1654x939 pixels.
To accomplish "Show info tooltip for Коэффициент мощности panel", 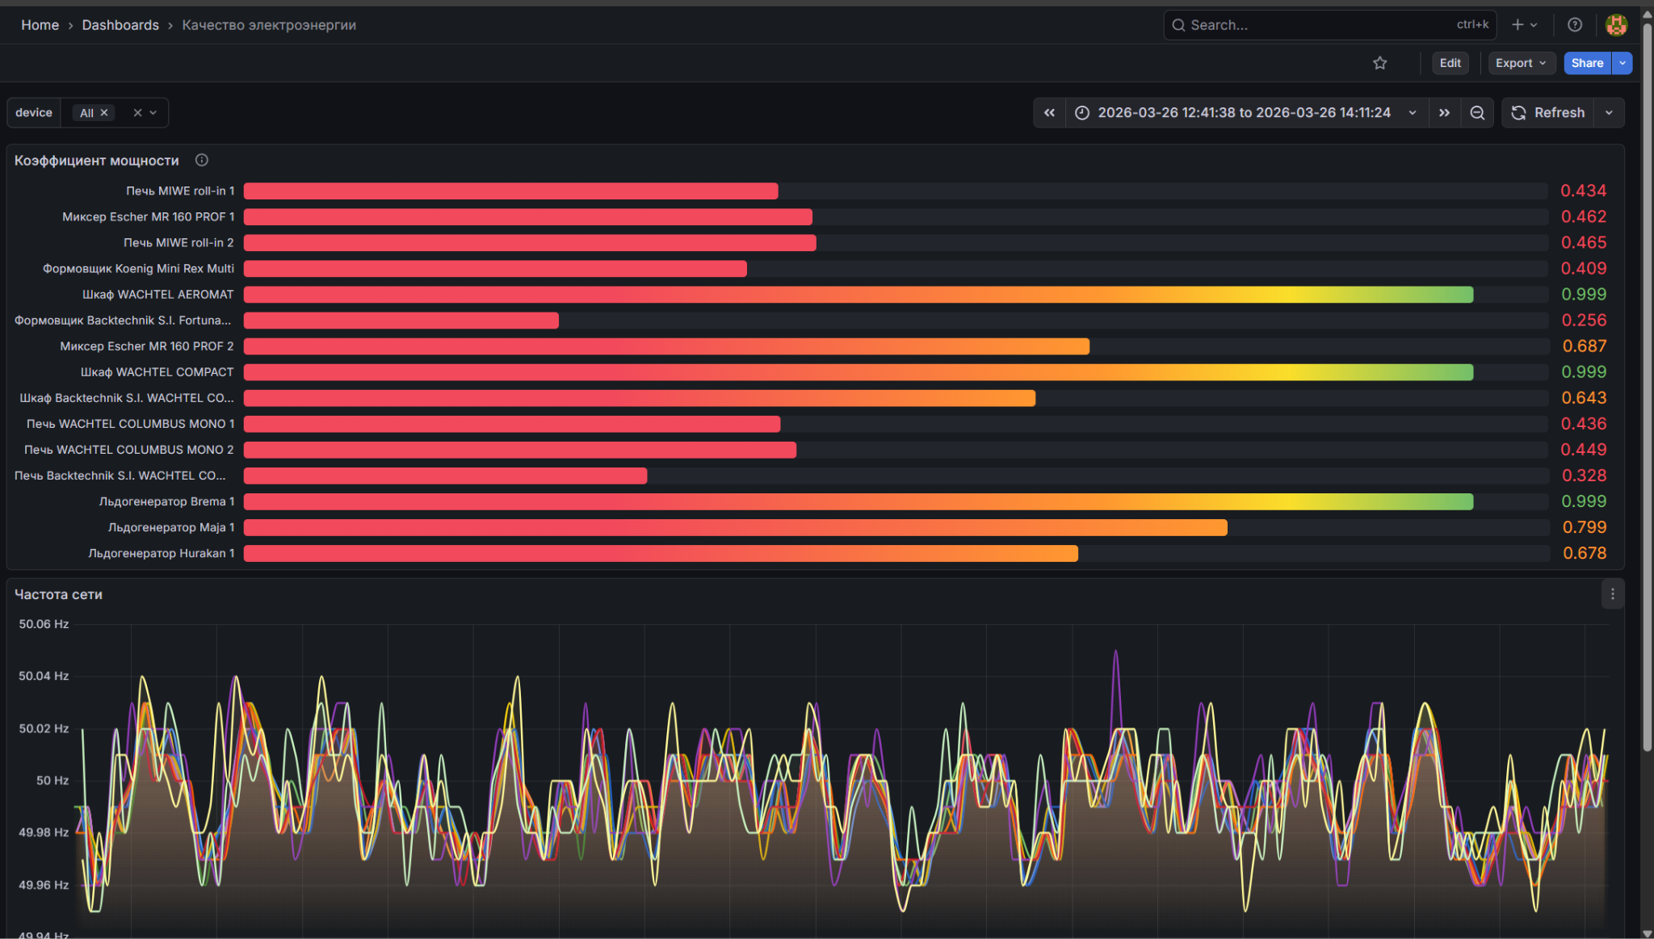I will [x=202, y=160].
